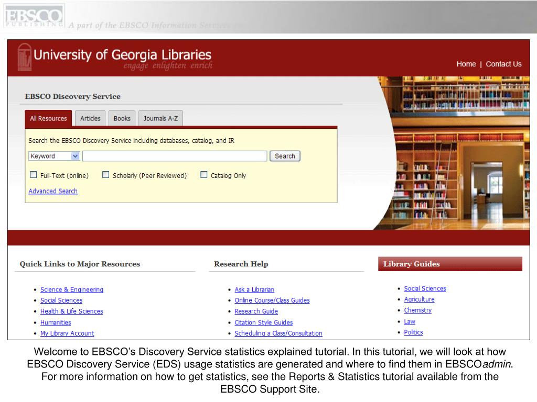Click the Research Help heading
Image resolution: width=537 pixels, height=402 pixels.
click(241, 264)
